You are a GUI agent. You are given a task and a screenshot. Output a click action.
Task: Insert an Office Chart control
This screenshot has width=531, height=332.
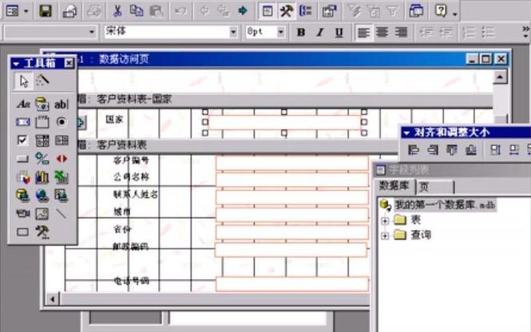pos(42,177)
